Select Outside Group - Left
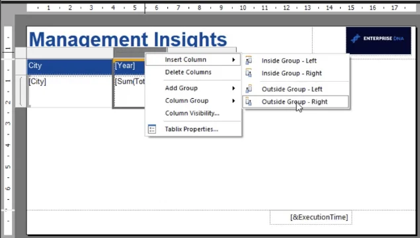Image resolution: width=420 pixels, height=238 pixels. pyautogui.click(x=296, y=89)
